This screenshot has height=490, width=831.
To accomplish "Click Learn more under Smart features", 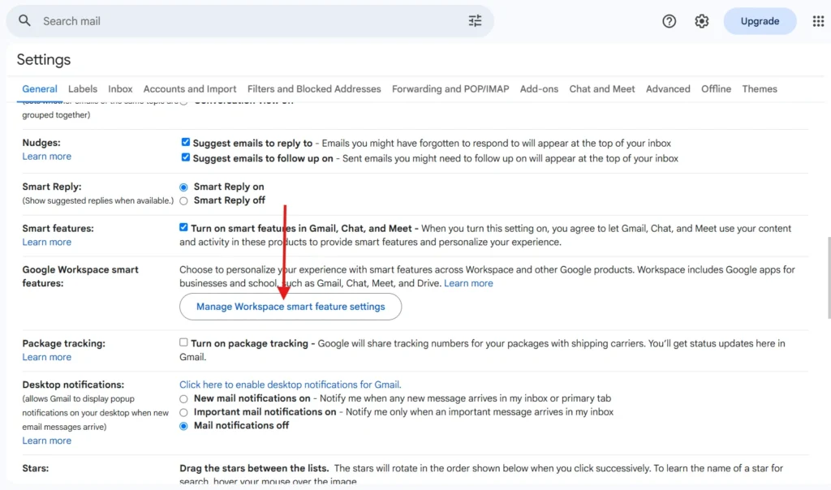I will tap(46, 242).
